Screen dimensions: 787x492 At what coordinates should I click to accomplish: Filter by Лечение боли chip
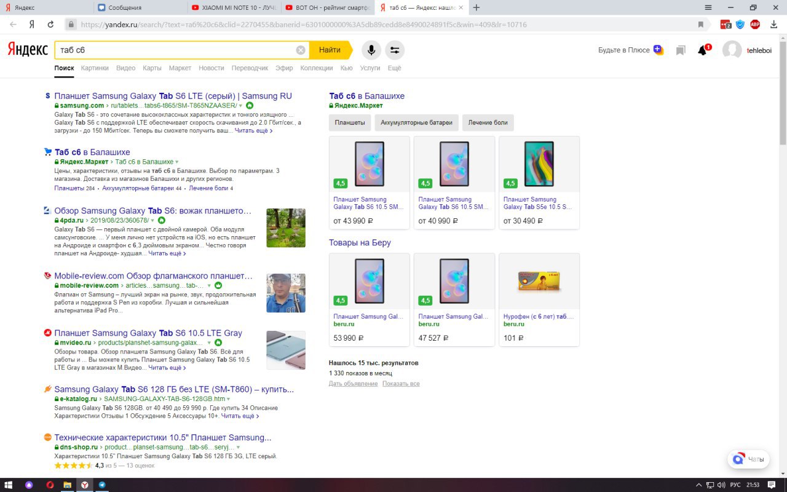point(488,122)
